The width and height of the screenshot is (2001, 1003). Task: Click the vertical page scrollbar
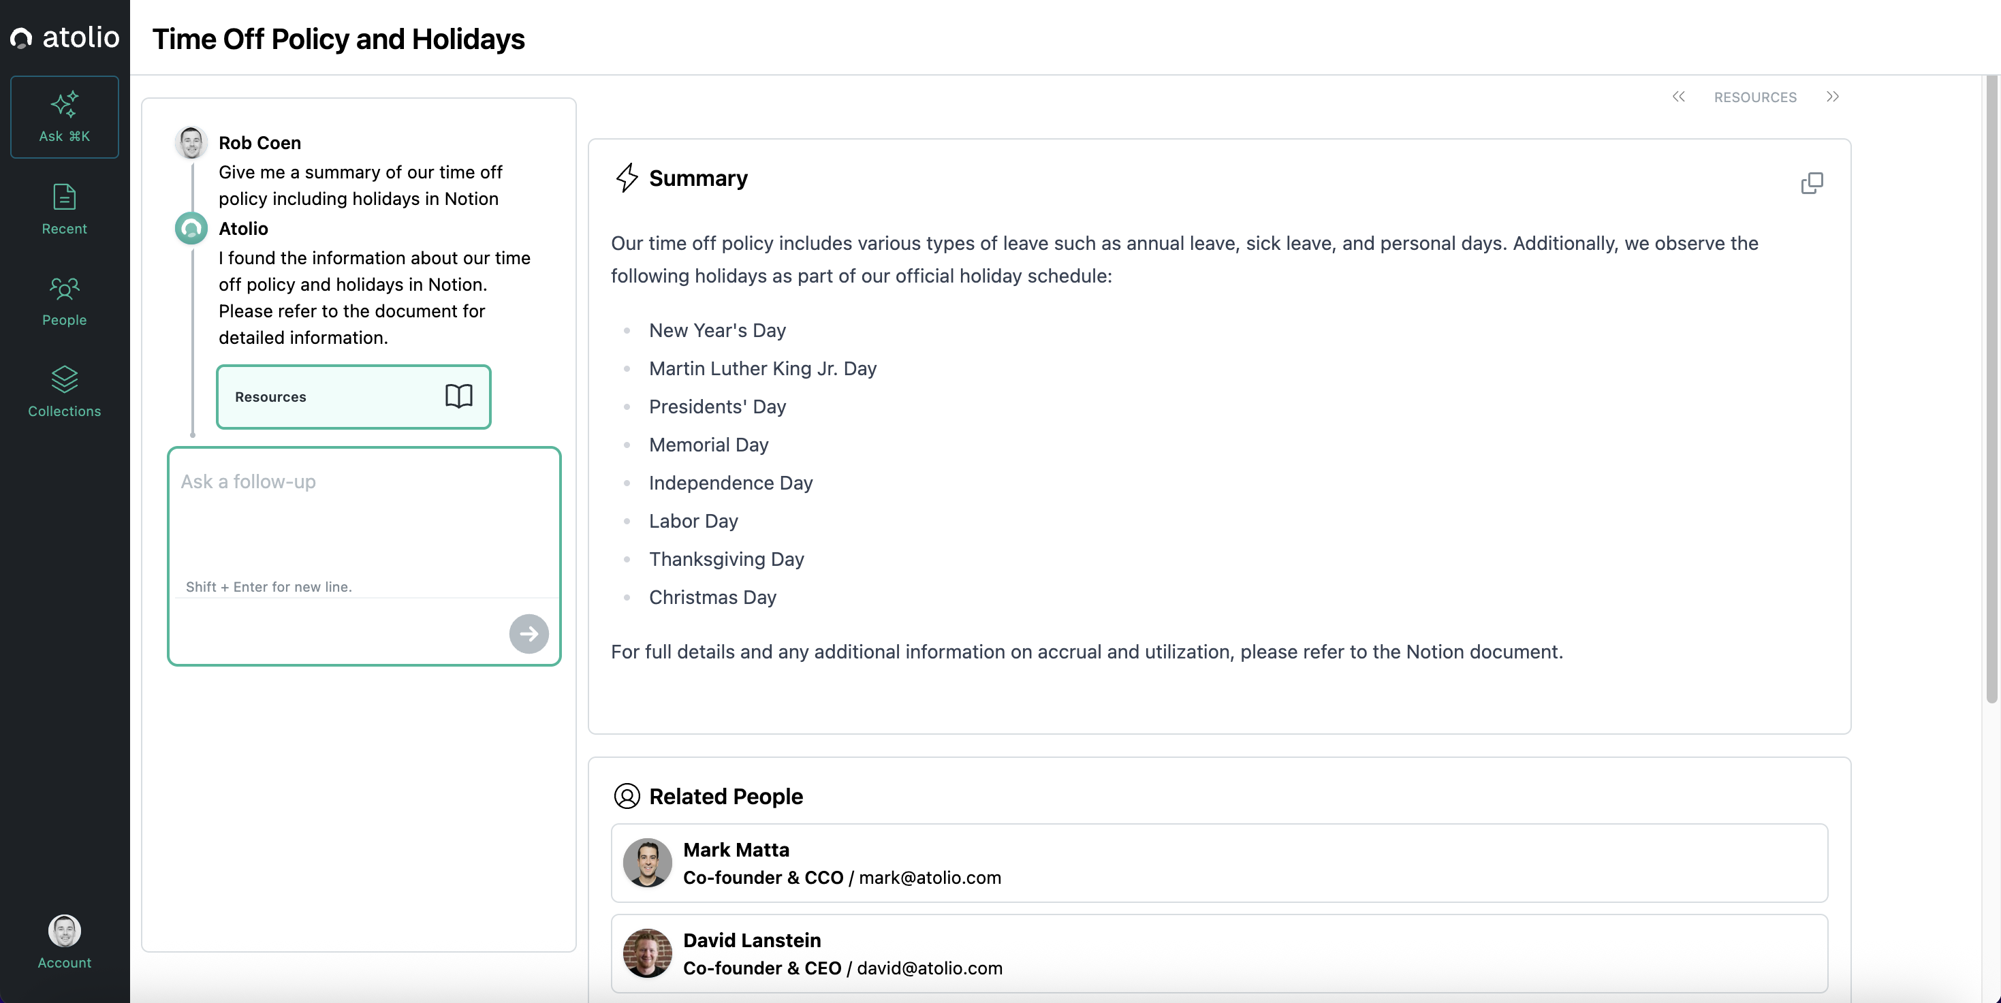(1991, 388)
